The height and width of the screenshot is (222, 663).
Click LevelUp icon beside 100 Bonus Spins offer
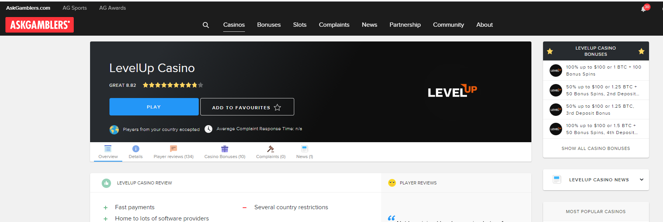click(556, 71)
